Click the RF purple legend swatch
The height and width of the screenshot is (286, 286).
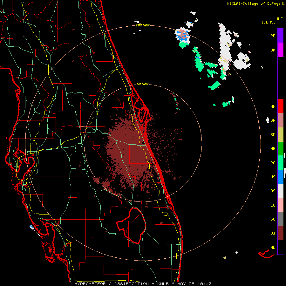(281, 35)
